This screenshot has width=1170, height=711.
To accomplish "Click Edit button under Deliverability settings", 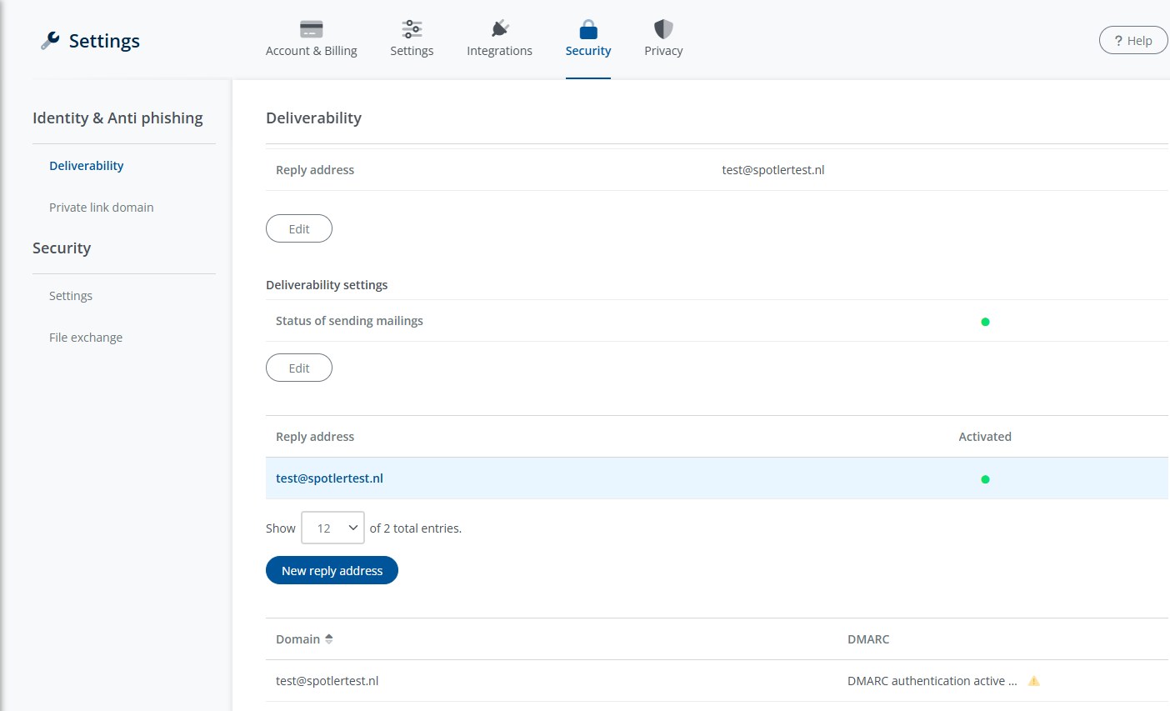I will [x=299, y=368].
